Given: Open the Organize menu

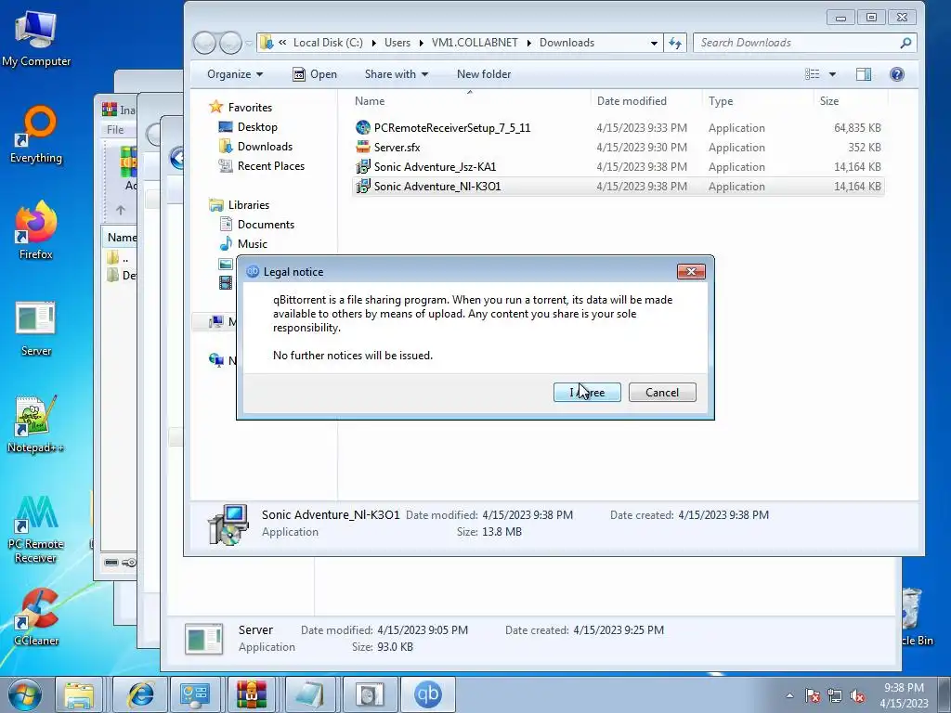Looking at the screenshot, I should click(235, 74).
